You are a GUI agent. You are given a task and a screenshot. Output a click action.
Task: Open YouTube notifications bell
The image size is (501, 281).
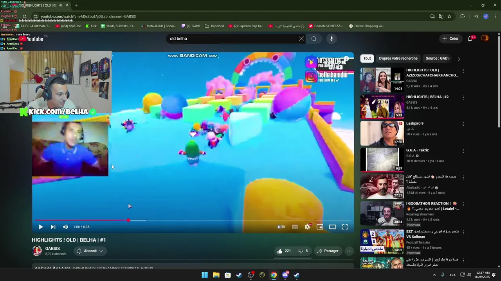pos(470,39)
